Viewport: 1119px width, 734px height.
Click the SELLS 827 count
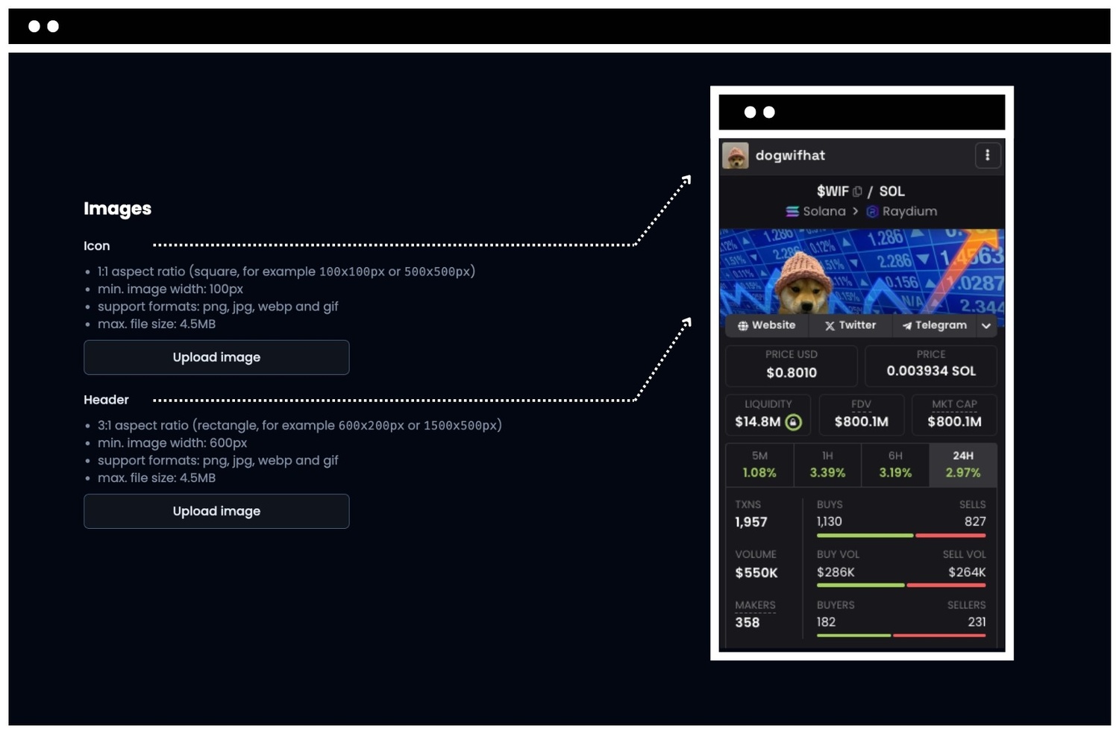coord(975,521)
